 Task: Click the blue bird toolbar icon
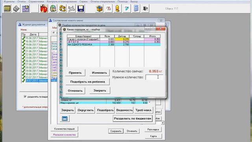tap(127, 8)
